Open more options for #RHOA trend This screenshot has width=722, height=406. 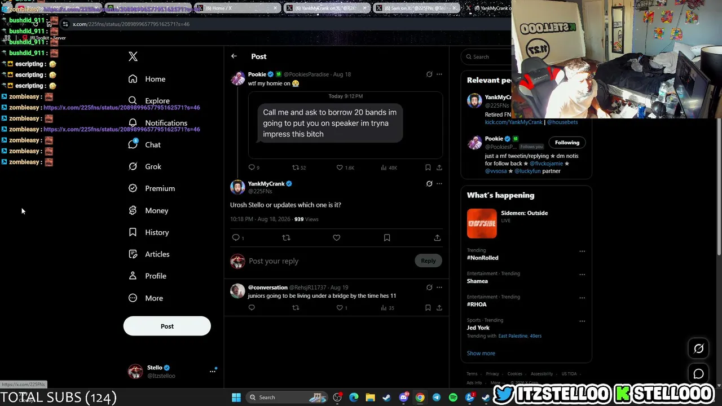[x=582, y=298]
